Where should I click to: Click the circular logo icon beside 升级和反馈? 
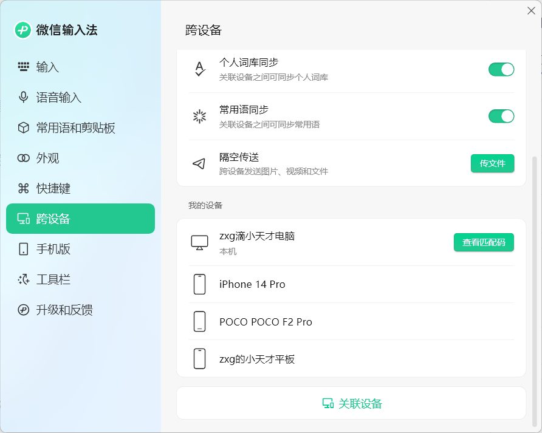click(24, 310)
